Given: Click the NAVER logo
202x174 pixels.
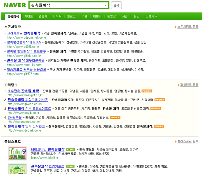Looking at the screenshot, I should pos(15,5).
